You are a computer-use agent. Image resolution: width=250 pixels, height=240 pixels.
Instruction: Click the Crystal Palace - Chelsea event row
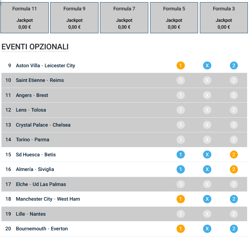click(124, 125)
